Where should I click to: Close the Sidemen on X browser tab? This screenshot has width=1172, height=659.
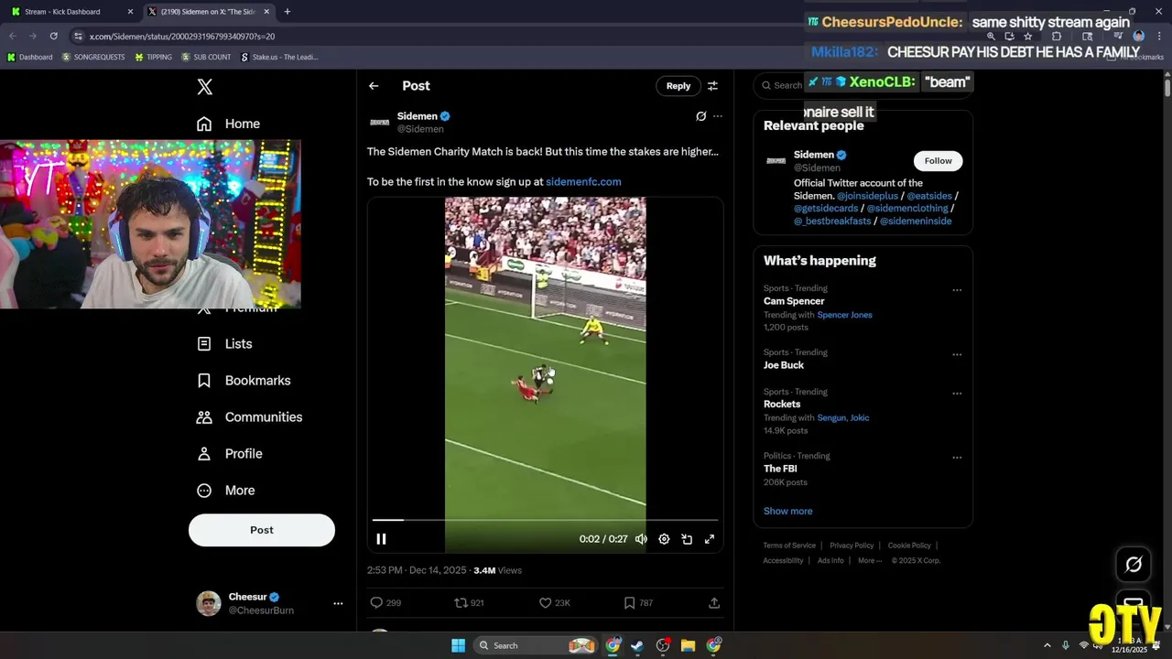266,12
